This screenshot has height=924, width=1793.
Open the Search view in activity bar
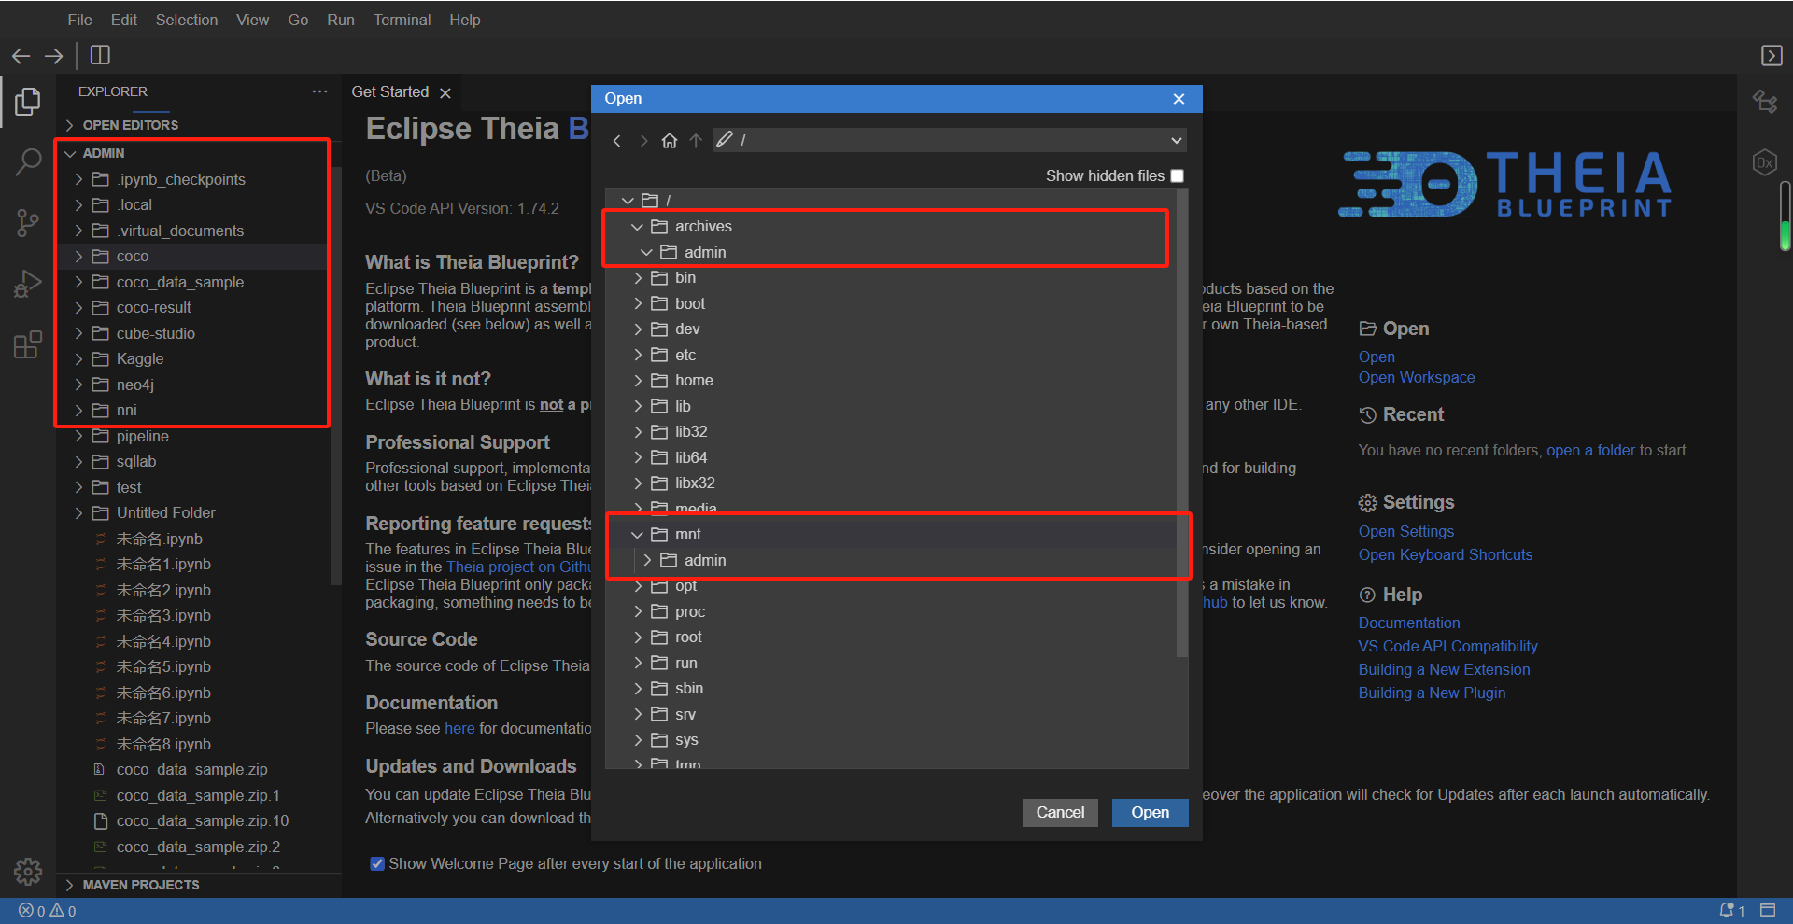(28, 162)
